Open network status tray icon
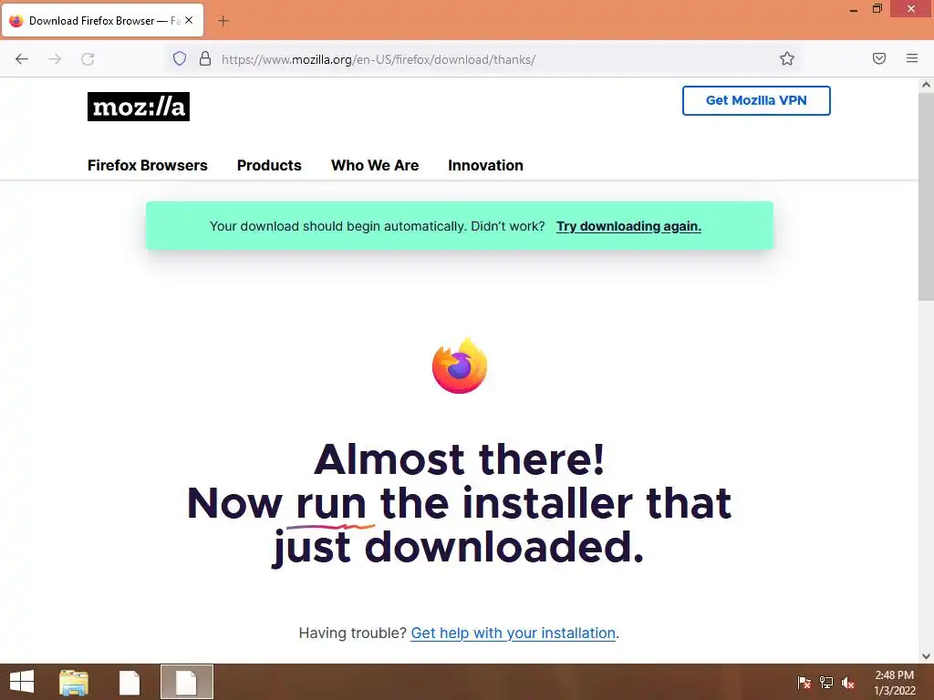The width and height of the screenshot is (934, 700). tap(826, 682)
